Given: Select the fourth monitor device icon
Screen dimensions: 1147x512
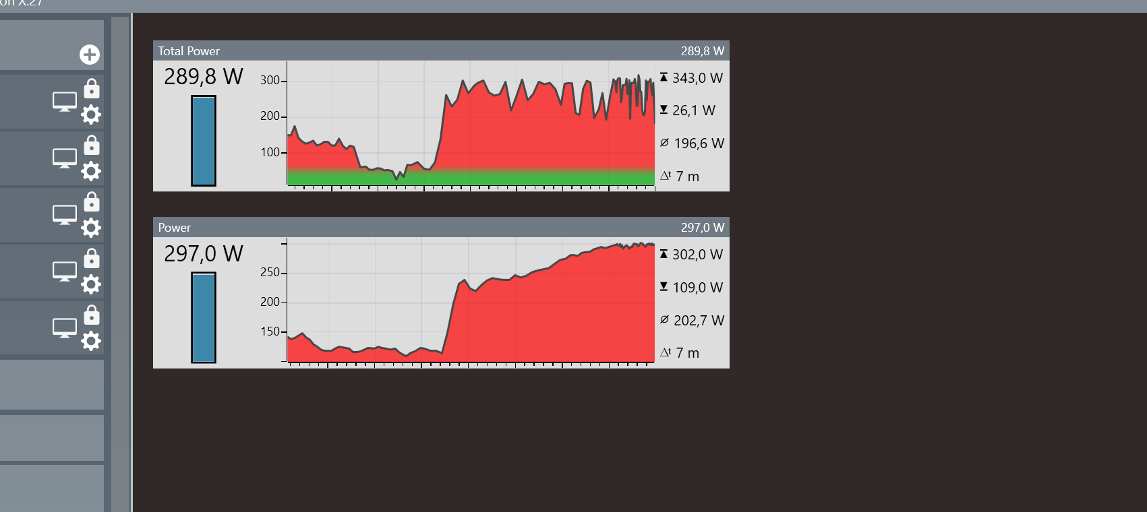Looking at the screenshot, I should [65, 271].
